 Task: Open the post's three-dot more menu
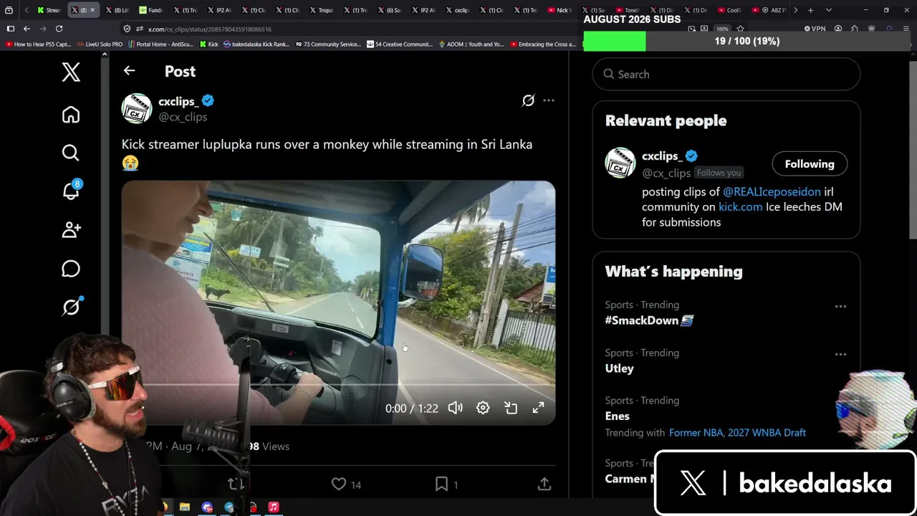pyautogui.click(x=549, y=100)
